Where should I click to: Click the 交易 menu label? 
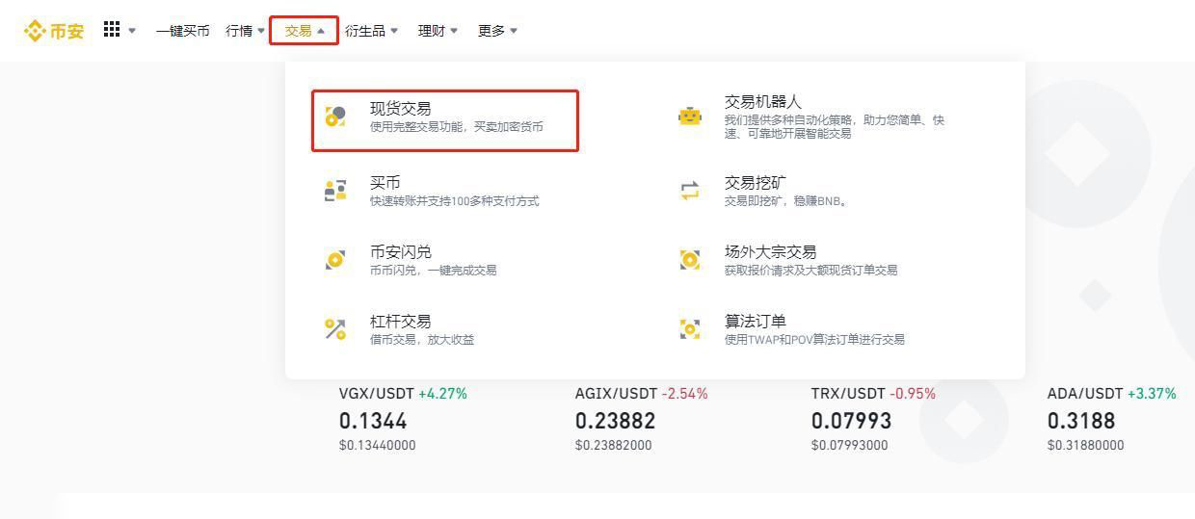299,31
